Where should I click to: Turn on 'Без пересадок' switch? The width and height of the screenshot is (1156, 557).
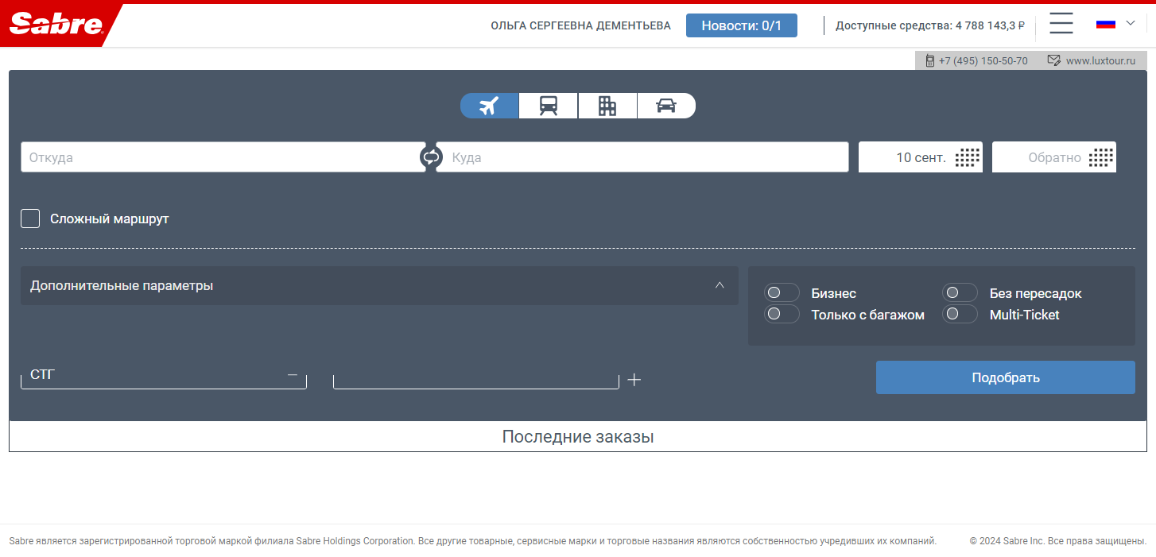[960, 293]
